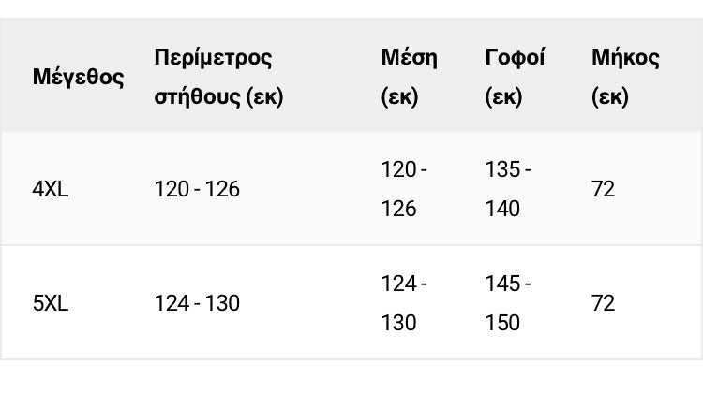Click the number 140 in 4XL hips
Screen dimensions: 703x393
(x=502, y=209)
